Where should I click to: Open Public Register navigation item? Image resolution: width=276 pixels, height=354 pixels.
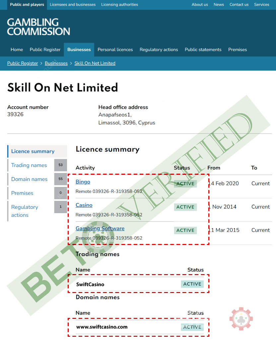[45, 49]
